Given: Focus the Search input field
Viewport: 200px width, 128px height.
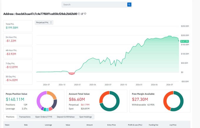Looking at the screenshot, I should pos(94,5).
